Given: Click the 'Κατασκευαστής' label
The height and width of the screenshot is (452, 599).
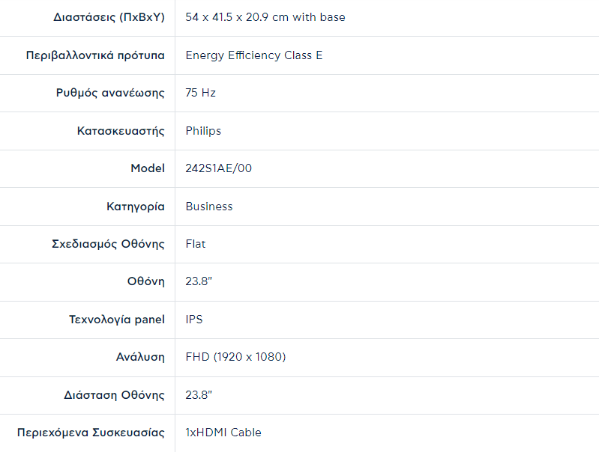Looking at the screenshot, I should coord(121,131).
